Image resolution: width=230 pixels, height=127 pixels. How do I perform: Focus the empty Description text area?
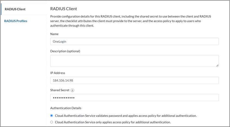coord(134,61)
